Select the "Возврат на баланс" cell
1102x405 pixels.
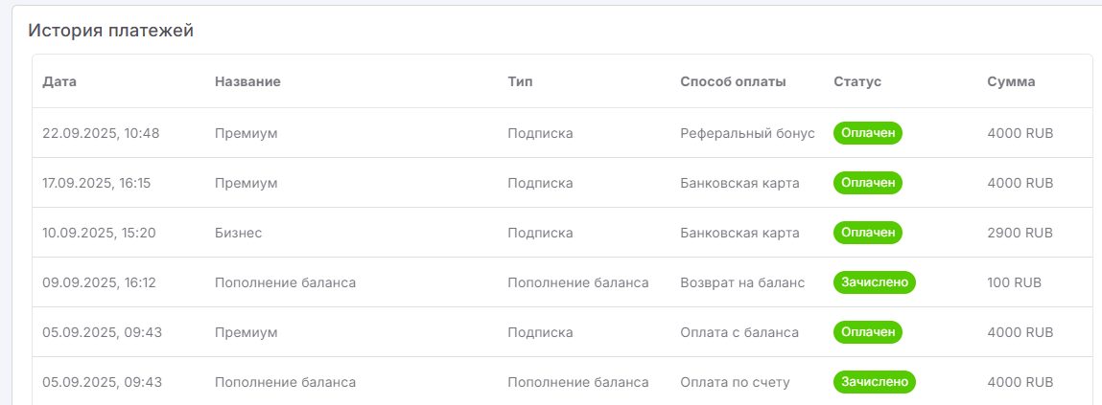click(742, 282)
